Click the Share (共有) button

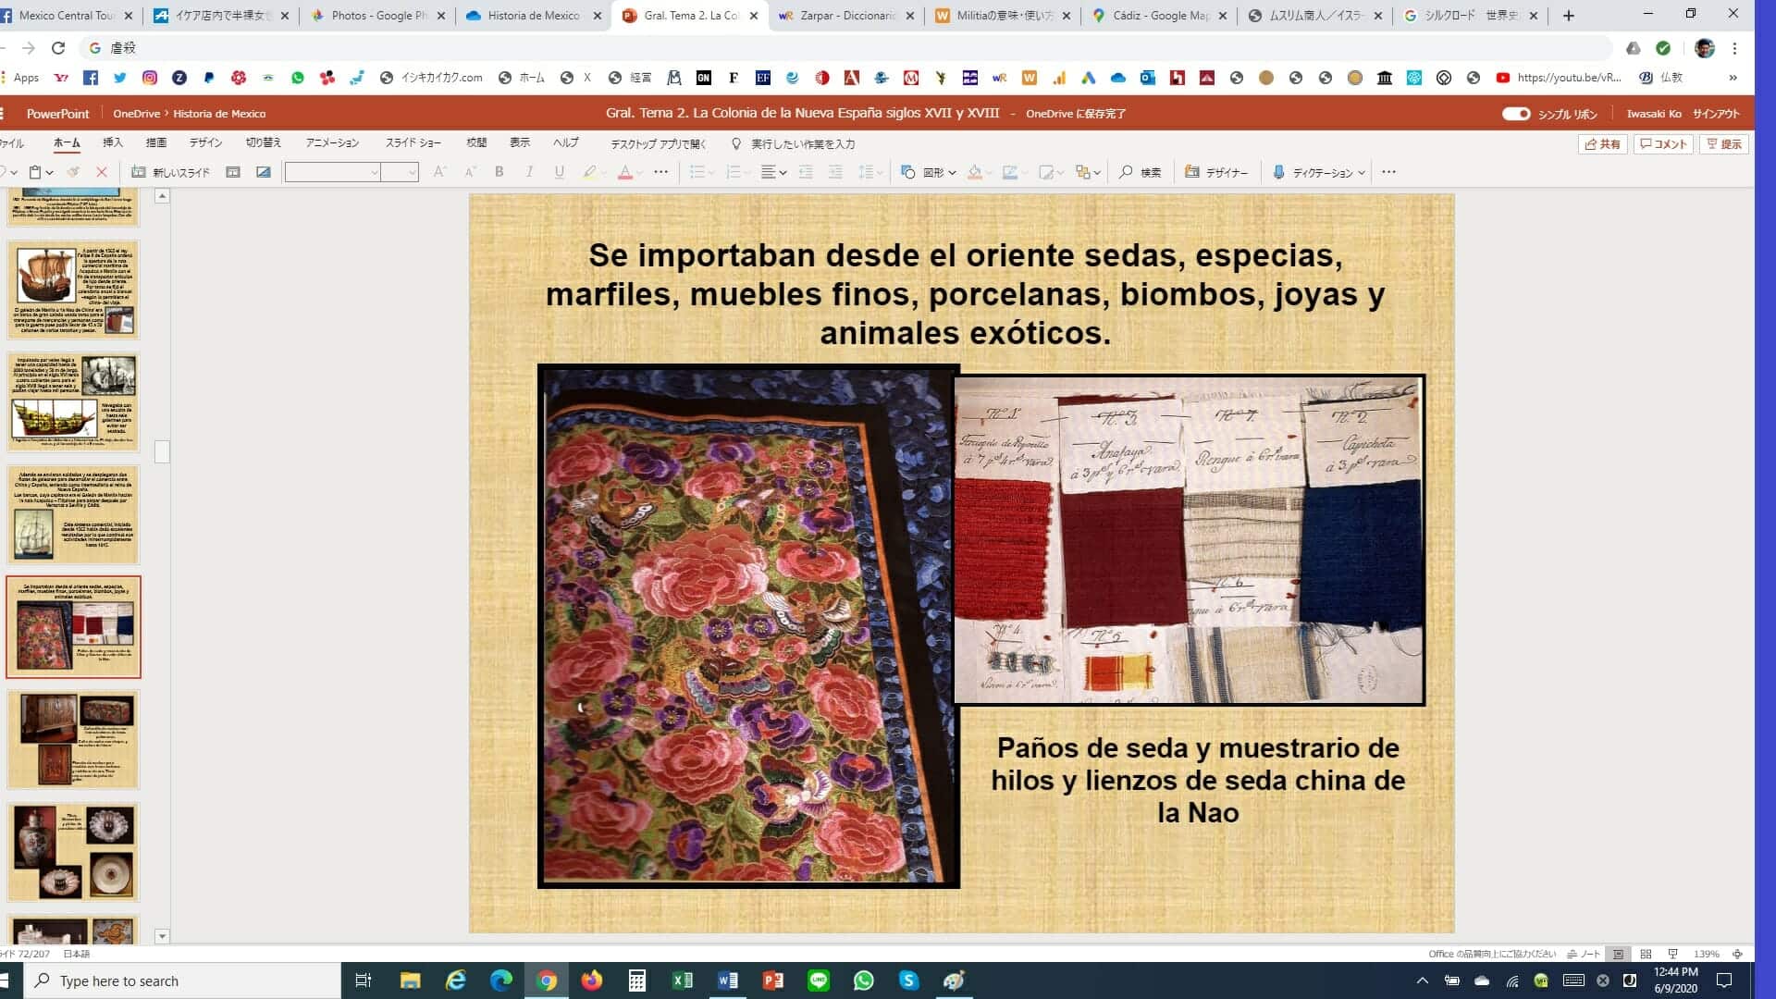point(1602,143)
